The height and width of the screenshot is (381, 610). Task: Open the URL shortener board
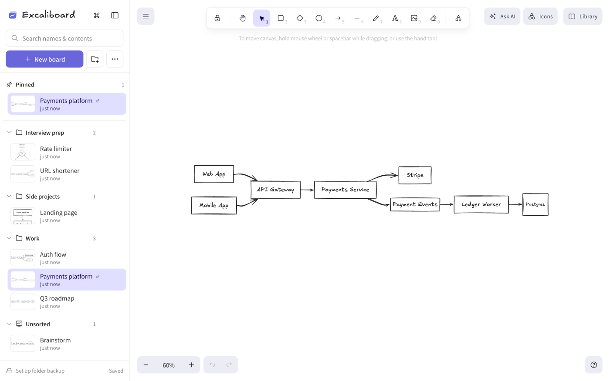[x=67, y=174]
